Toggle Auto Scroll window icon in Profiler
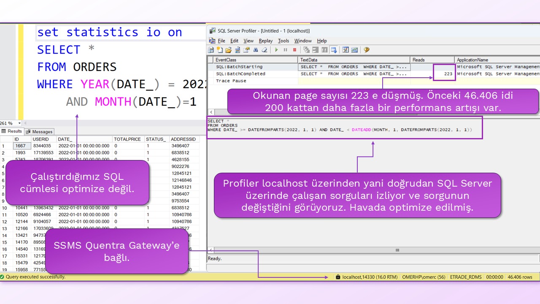The height and width of the screenshot is (304, 540). (x=334, y=50)
